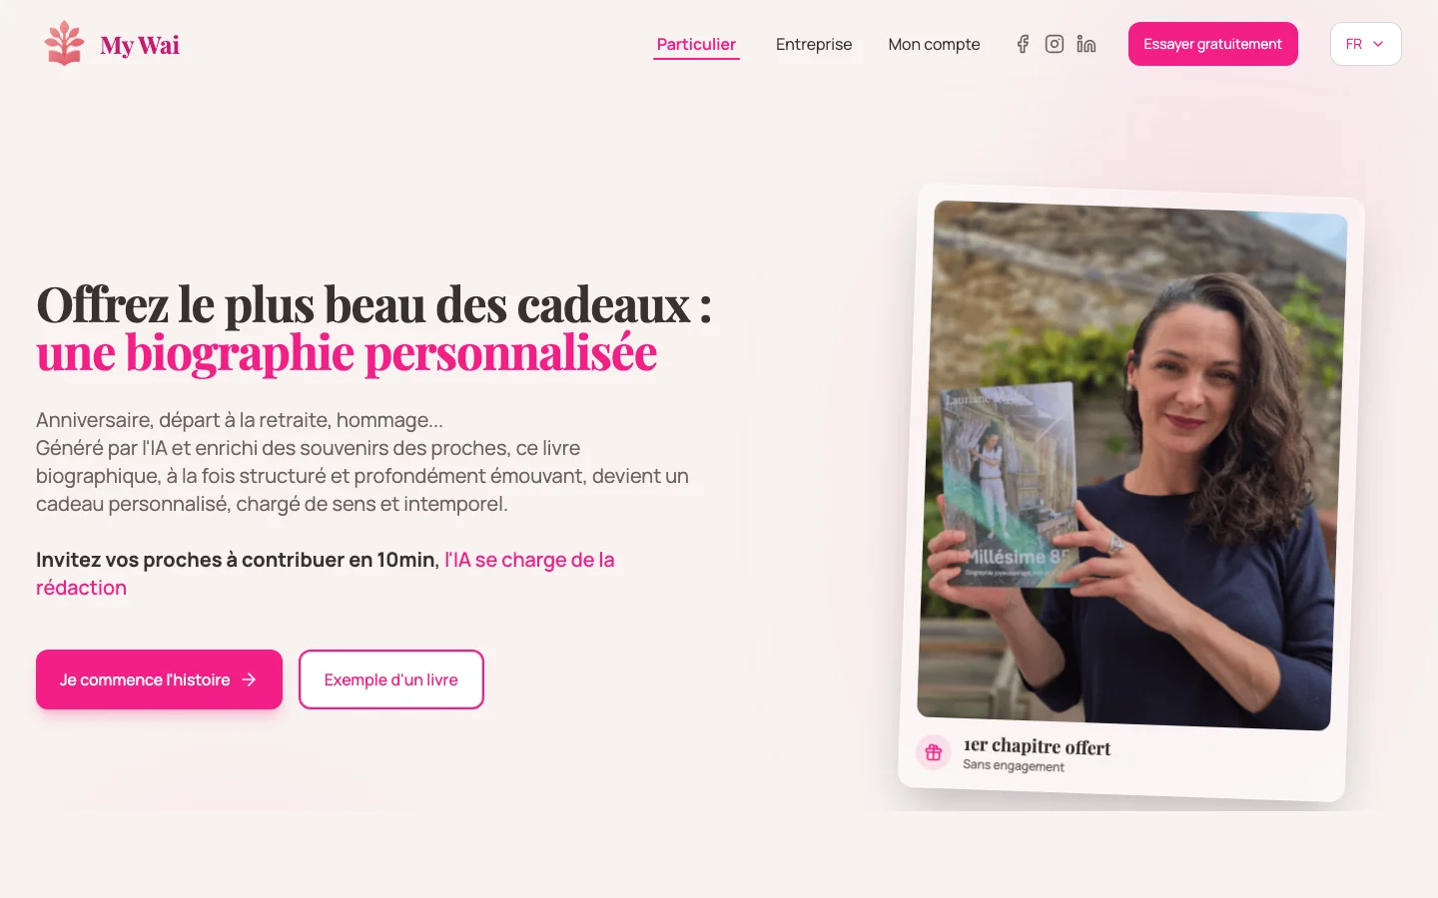Click the une biographie personnalisée heading
This screenshot has height=898, width=1438.
[x=347, y=353]
